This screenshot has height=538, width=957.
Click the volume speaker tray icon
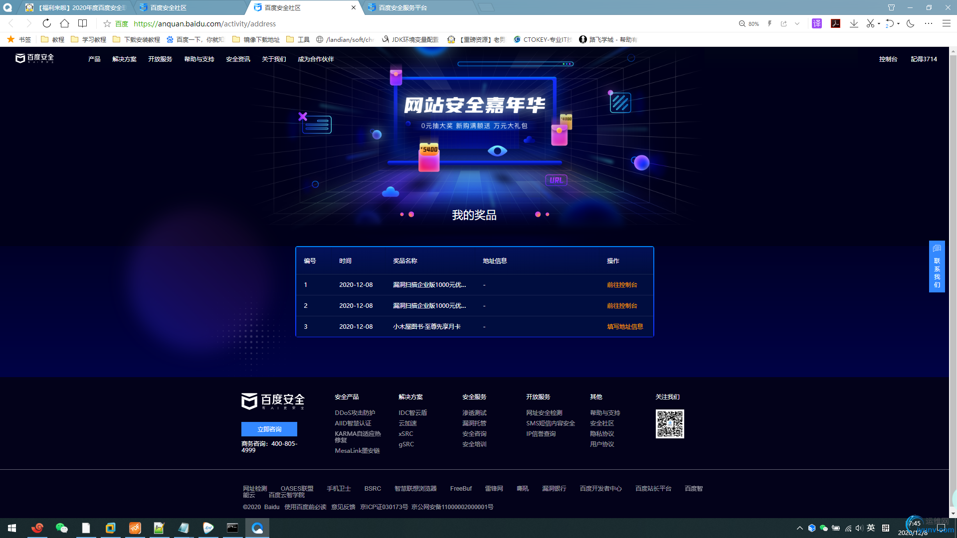coord(859,528)
